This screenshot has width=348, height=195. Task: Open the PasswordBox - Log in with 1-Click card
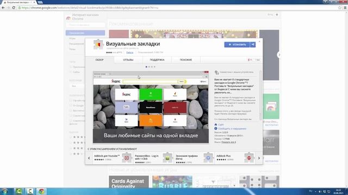tap(153, 158)
